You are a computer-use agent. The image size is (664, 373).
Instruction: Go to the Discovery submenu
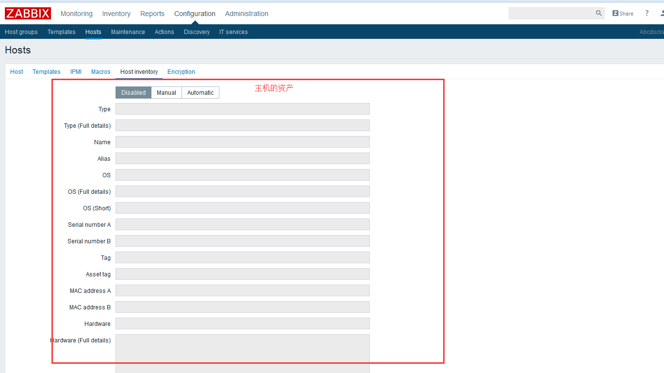(197, 32)
